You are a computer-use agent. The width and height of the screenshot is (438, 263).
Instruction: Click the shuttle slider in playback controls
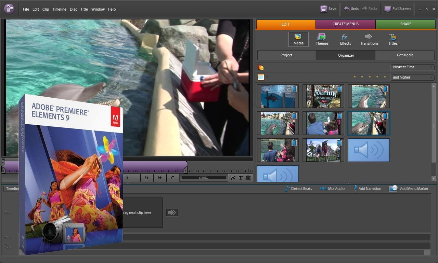click(x=204, y=178)
